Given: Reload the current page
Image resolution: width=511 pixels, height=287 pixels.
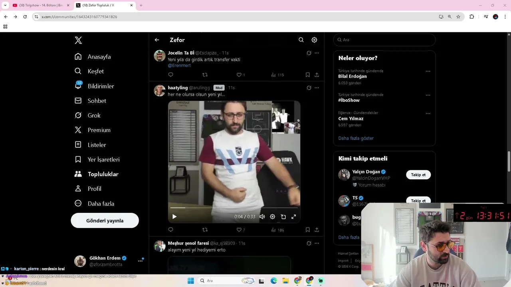Looking at the screenshot, I should point(25,17).
